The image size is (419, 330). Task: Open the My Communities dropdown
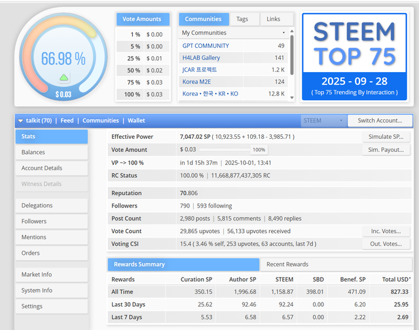[x=233, y=33]
